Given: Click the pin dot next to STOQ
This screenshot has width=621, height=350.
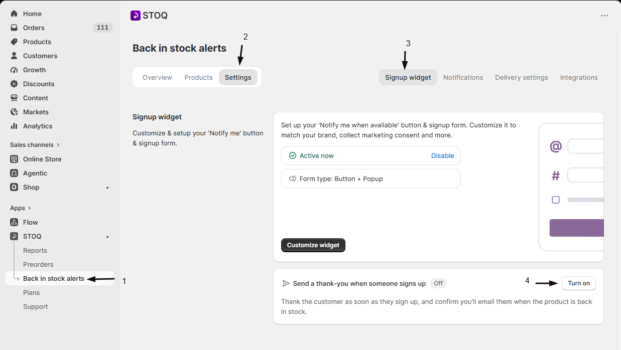Looking at the screenshot, I should [x=107, y=237].
